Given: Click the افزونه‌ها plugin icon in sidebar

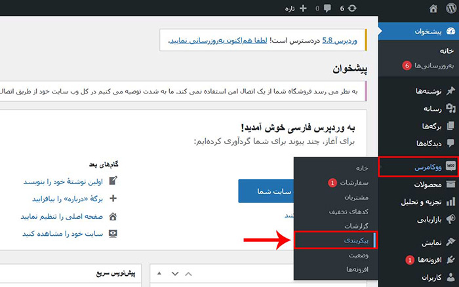Looking at the screenshot, I should 451,259.
